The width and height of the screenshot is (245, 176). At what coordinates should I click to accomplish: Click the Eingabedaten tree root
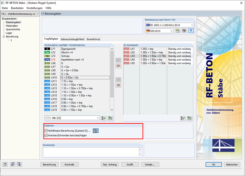(9, 19)
